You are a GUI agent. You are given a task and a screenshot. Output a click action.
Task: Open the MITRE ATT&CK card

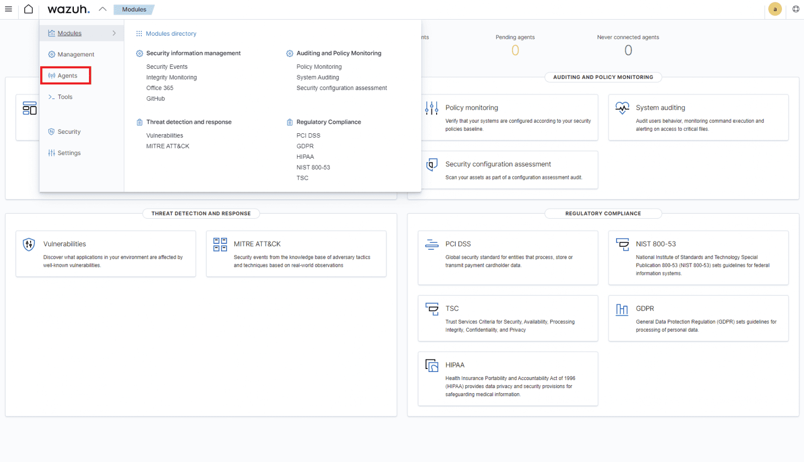[296, 254]
